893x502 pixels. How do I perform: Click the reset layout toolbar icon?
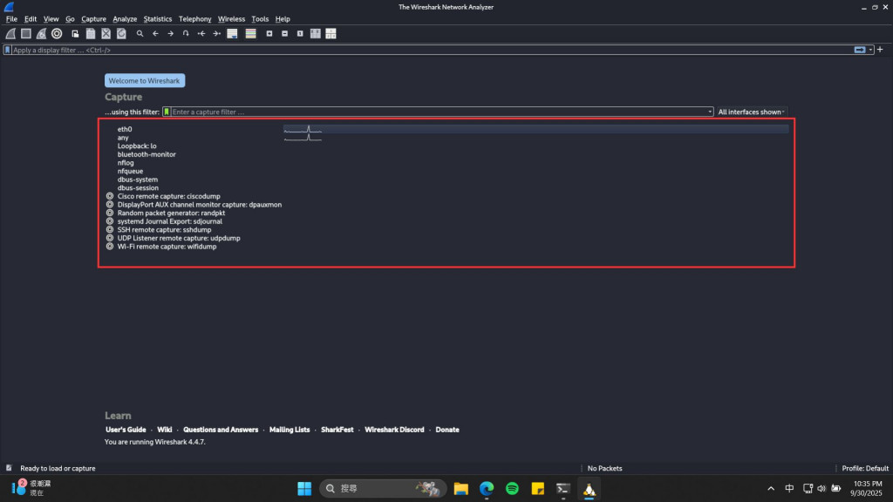331,34
